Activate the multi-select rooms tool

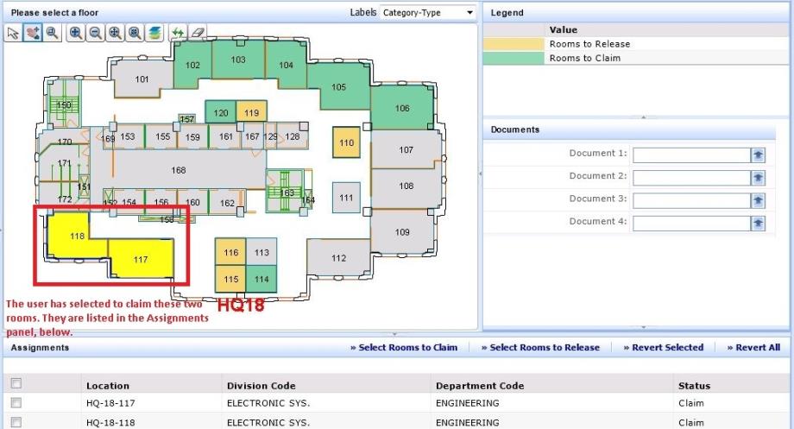(33, 33)
